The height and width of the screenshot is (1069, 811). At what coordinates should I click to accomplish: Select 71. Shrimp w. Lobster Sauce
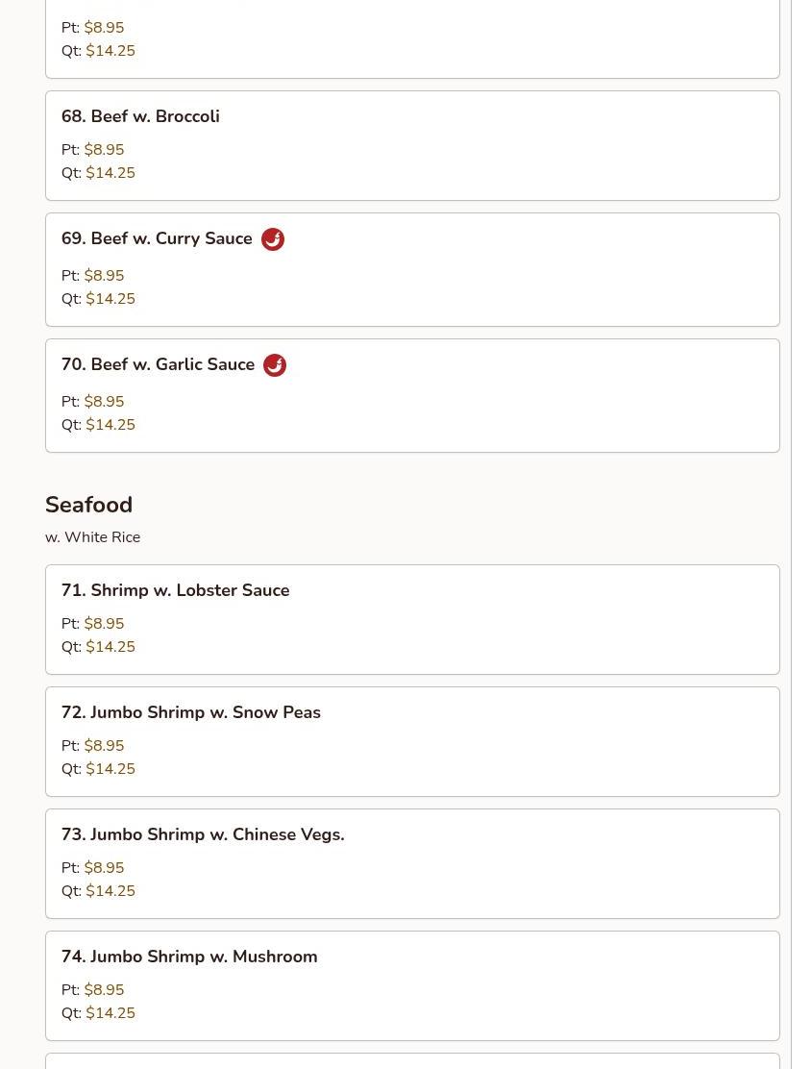pyautogui.click(x=412, y=620)
